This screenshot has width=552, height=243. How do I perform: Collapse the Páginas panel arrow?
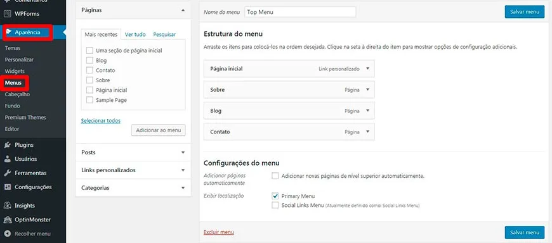point(183,11)
